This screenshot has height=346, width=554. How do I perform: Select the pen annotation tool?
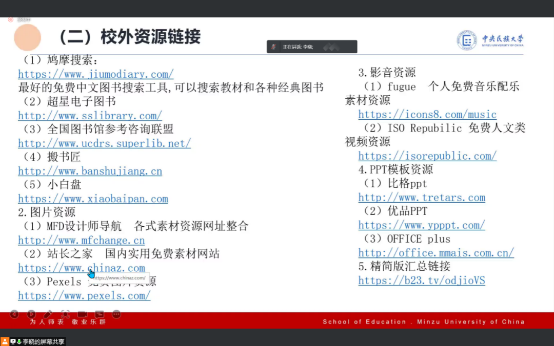48,314
